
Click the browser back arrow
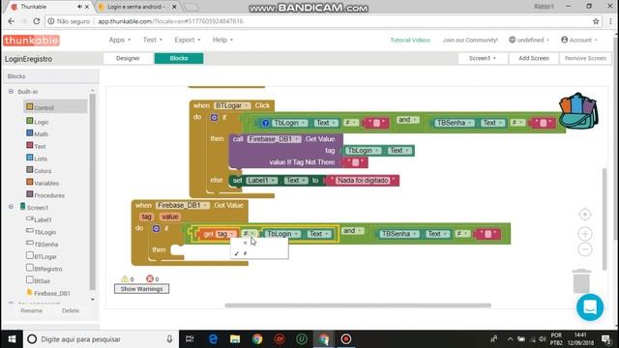click(x=11, y=21)
